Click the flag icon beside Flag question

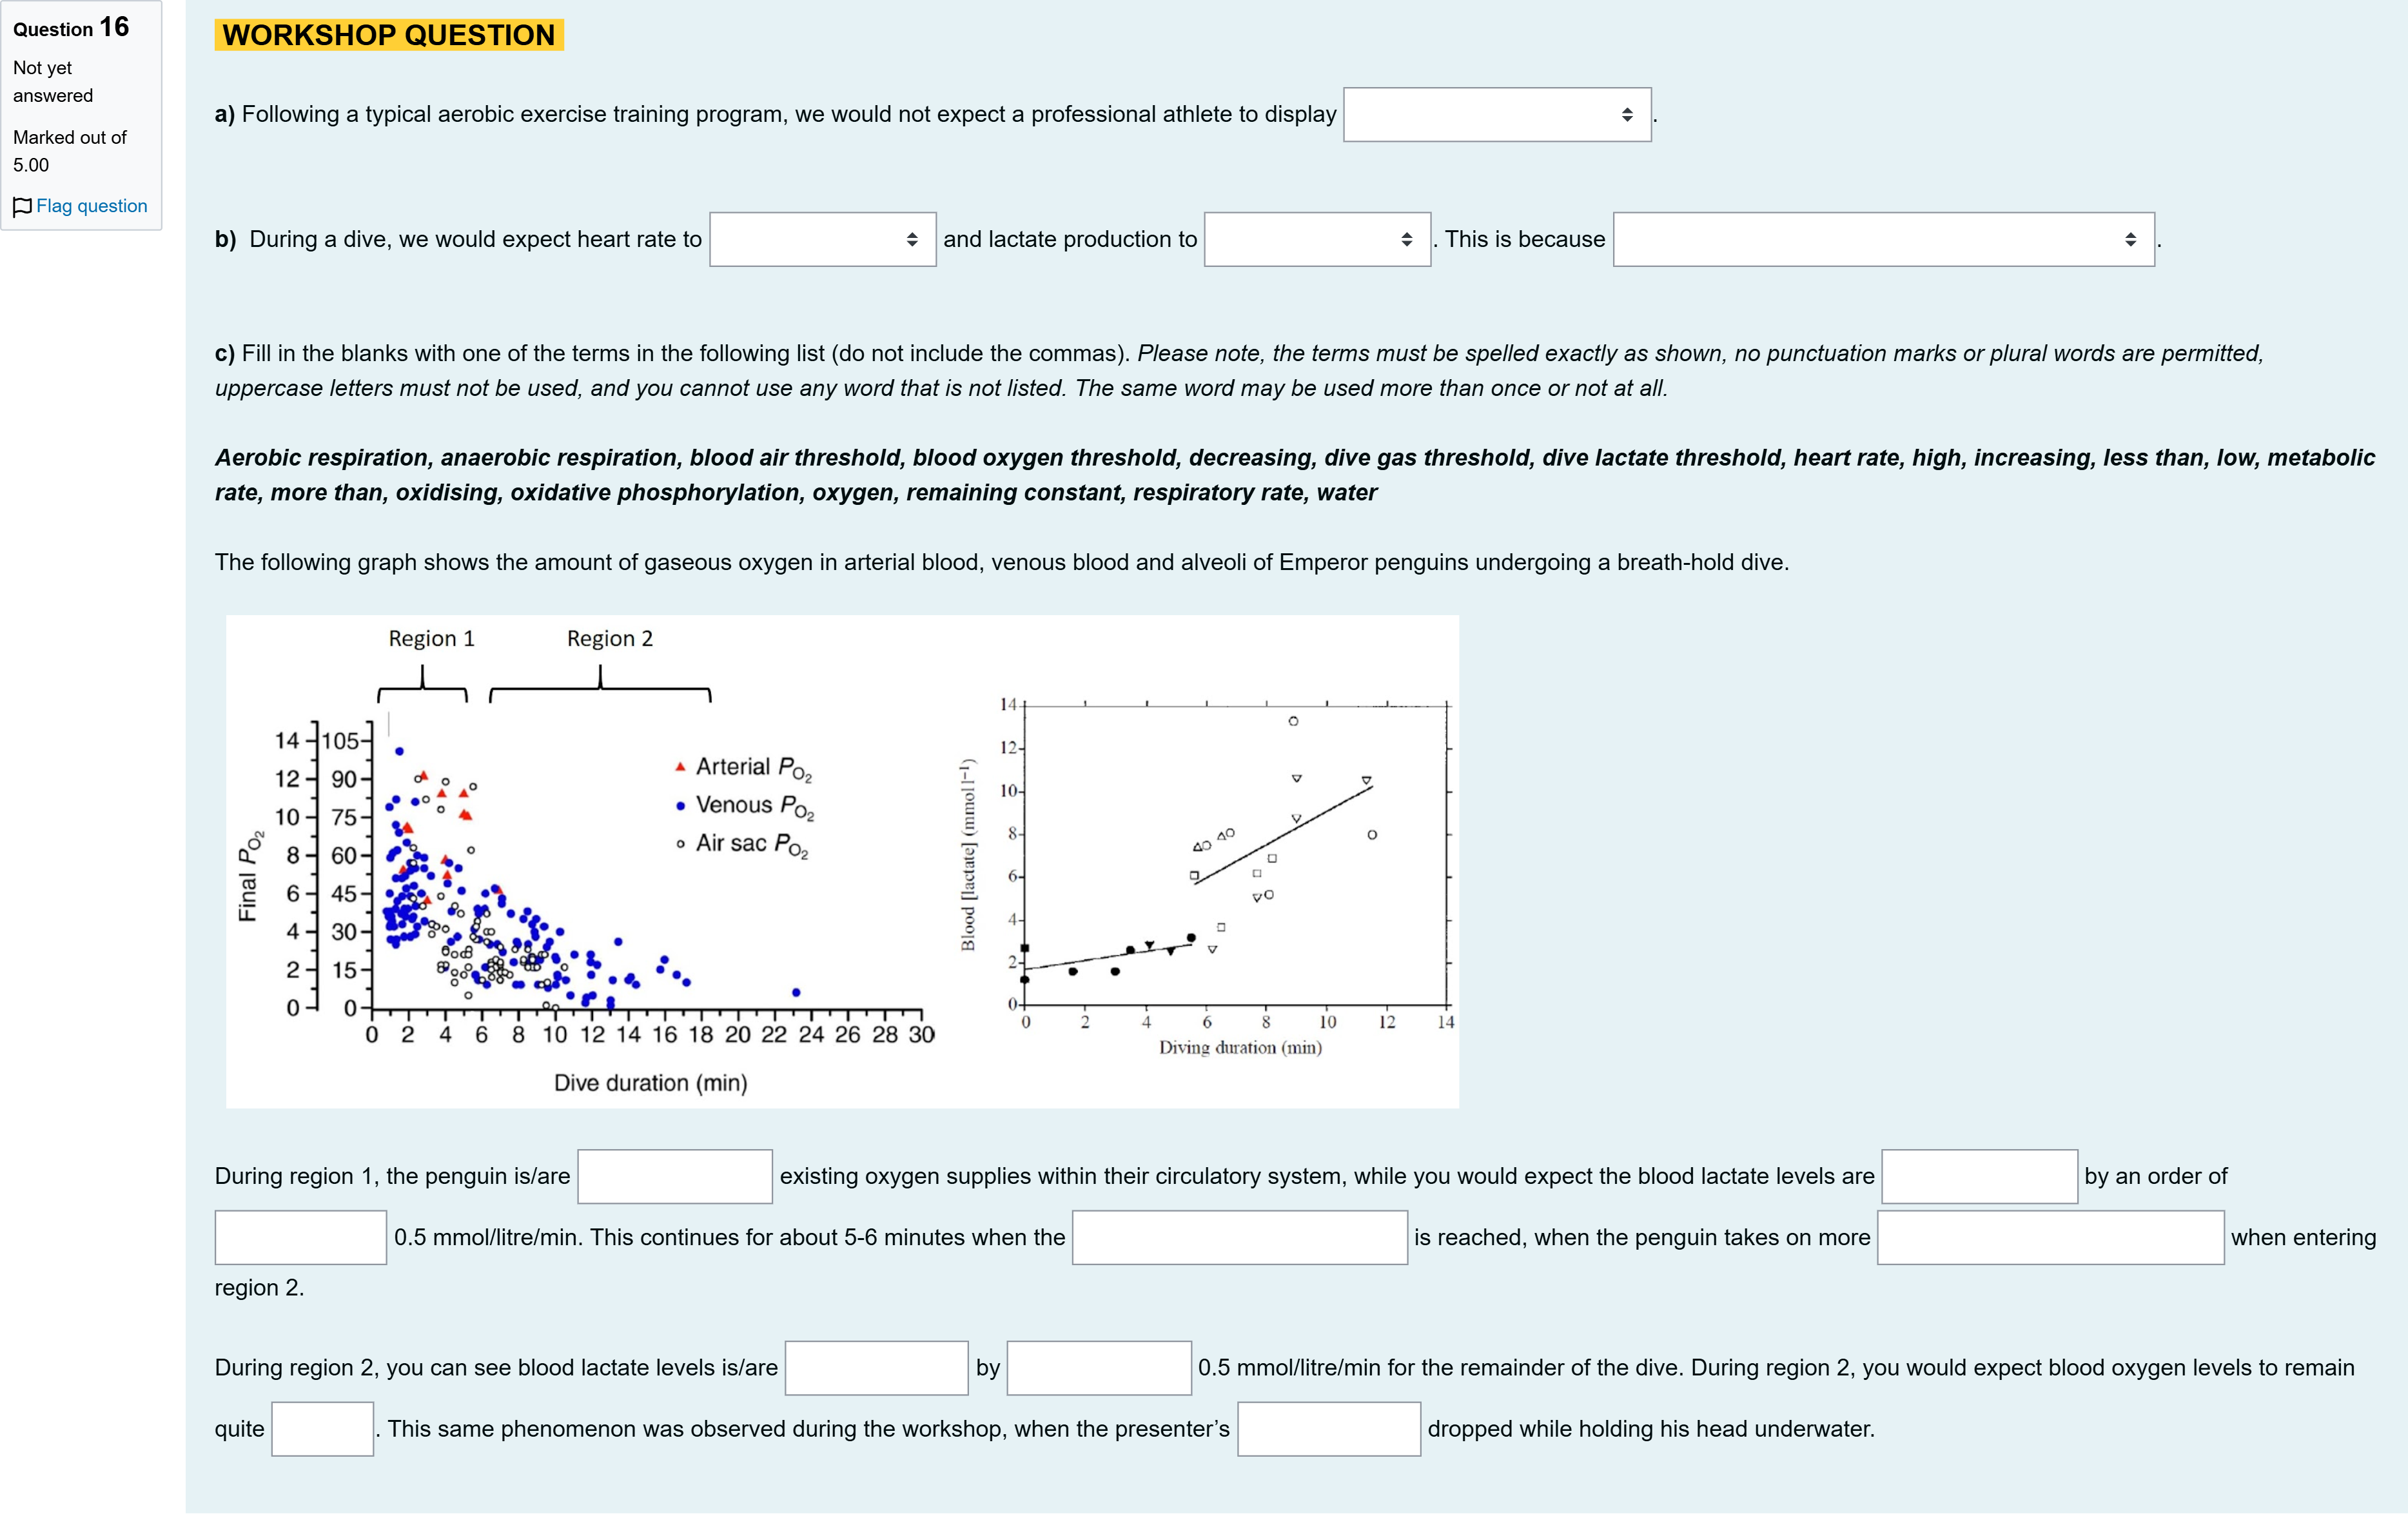tap(22, 207)
